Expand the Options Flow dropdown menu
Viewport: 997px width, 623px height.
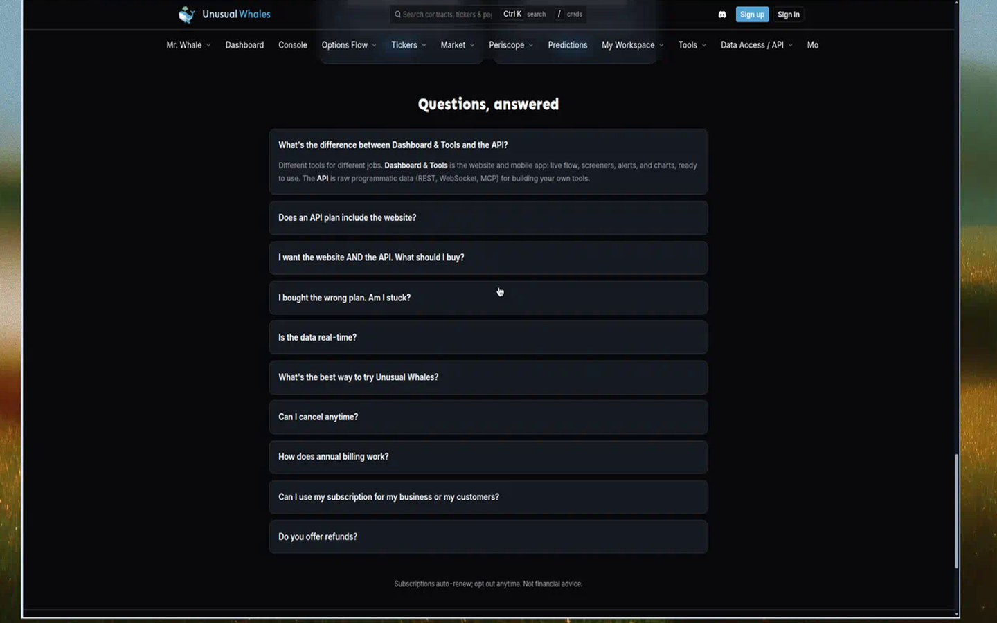point(349,45)
